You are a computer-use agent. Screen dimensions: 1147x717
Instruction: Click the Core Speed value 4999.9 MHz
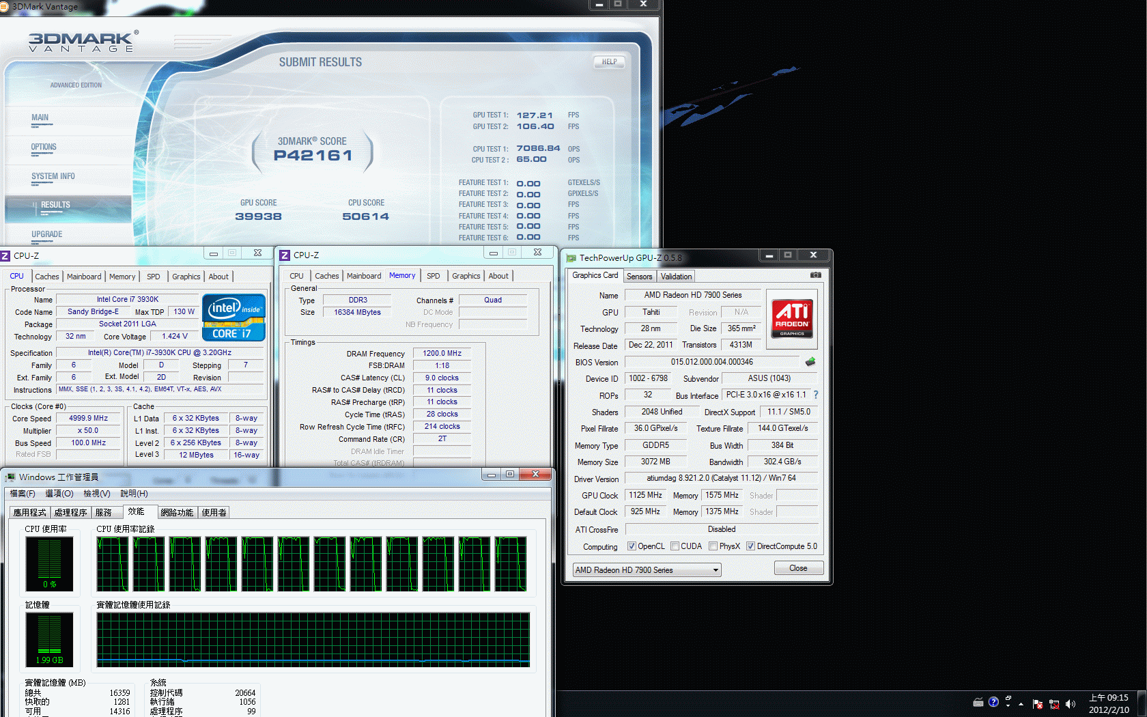[x=88, y=419]
